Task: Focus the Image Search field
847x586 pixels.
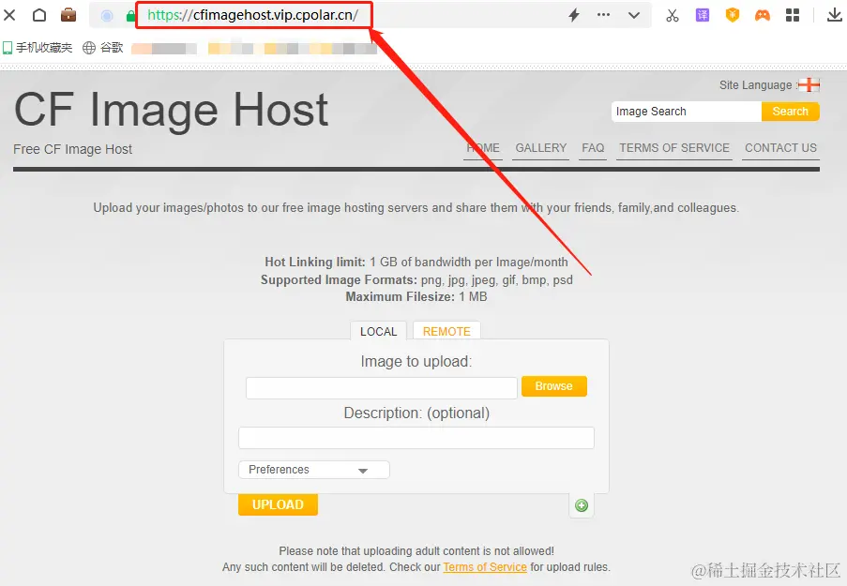Action: tap(687, 112)
